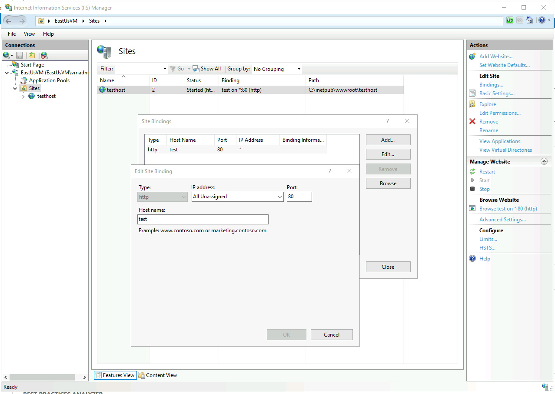Screen dimensions: 555x394
Task: Click the Site Bindings help question mark
Action: tap(388, 121)
